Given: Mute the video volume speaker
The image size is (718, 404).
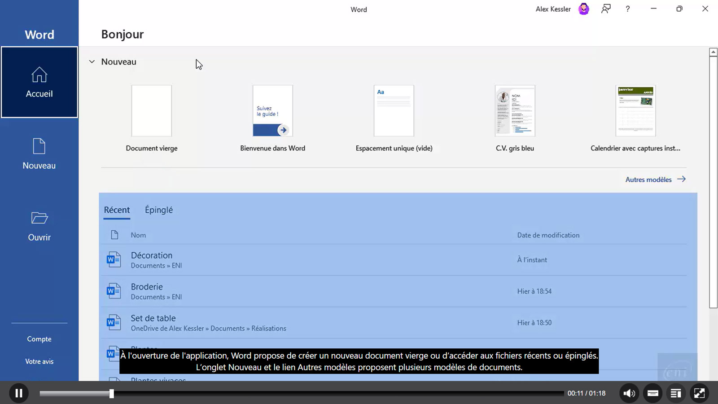Looking at the screenshot, I should [x=629, y=393].
